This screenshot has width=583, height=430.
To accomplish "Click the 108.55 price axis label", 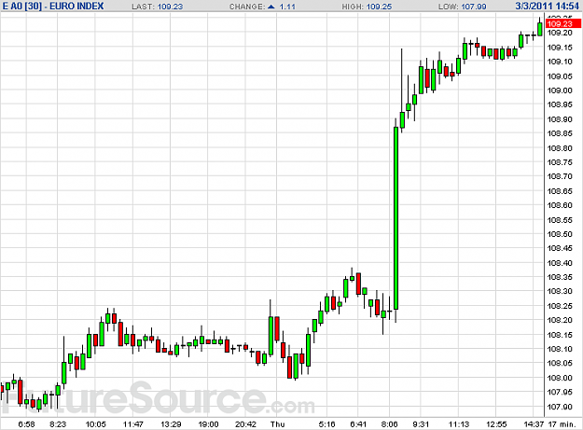I will (560, 220).
